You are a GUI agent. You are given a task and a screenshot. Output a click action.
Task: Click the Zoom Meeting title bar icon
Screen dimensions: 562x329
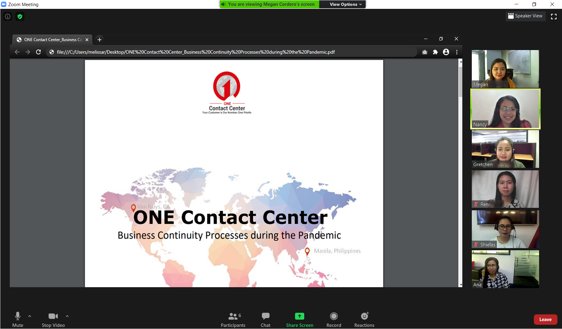tap(4, 4)
